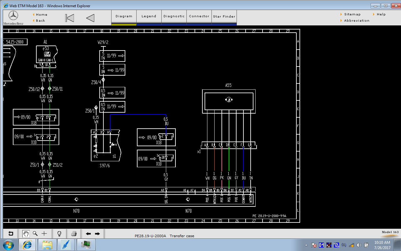
Task: Go to previous diagram with left arrow
Action: click(x=88, y=233)
